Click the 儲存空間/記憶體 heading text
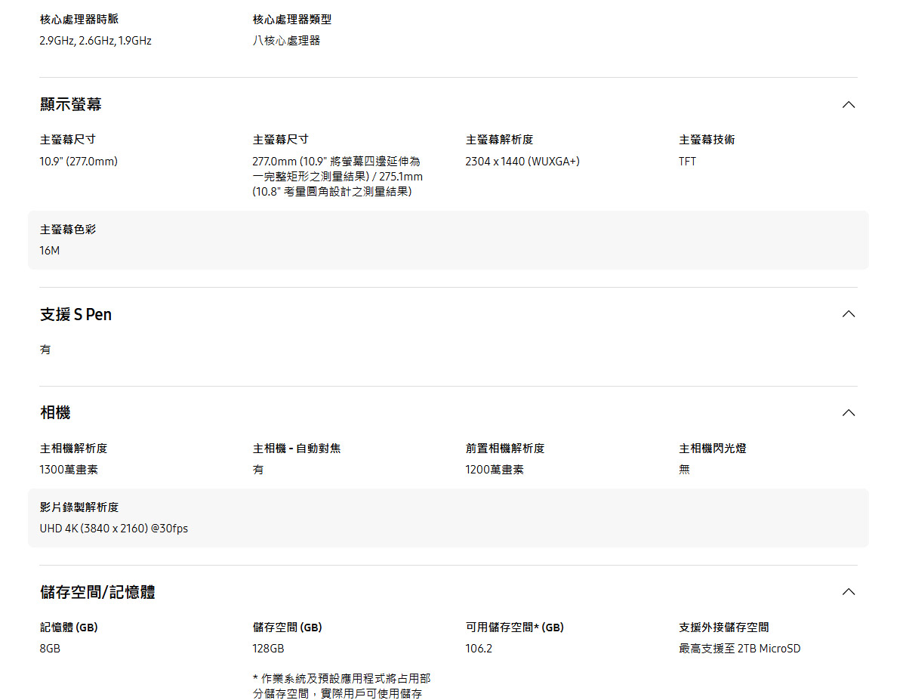This screenshot has height=700, width=906. tap(97, 592)
